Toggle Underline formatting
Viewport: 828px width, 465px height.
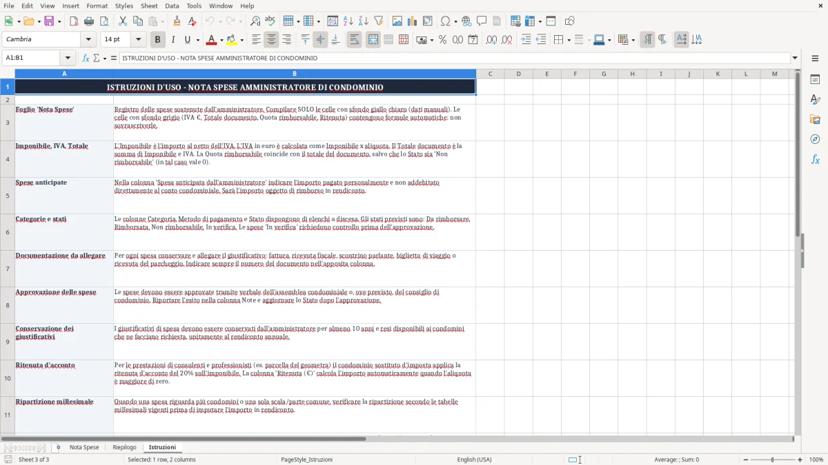(187, 40)
